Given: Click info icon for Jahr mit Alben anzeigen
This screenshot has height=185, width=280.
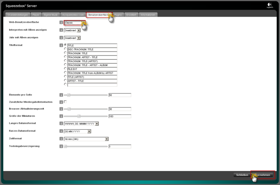Looking at the screenshot, I should pos(61,38).
